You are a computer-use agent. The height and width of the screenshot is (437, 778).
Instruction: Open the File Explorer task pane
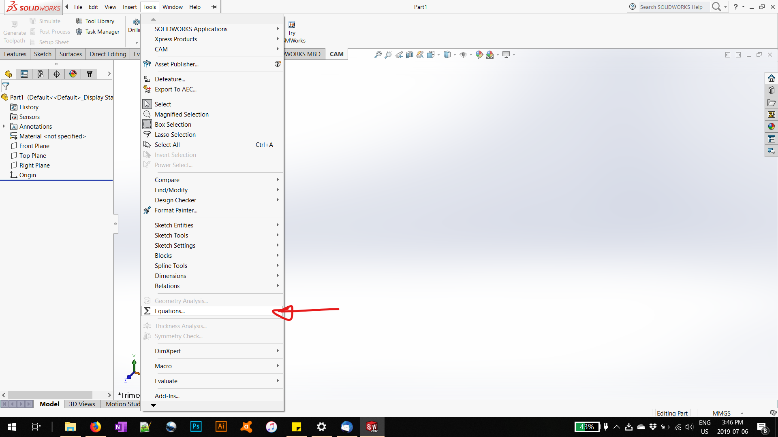tap(772, 102)
